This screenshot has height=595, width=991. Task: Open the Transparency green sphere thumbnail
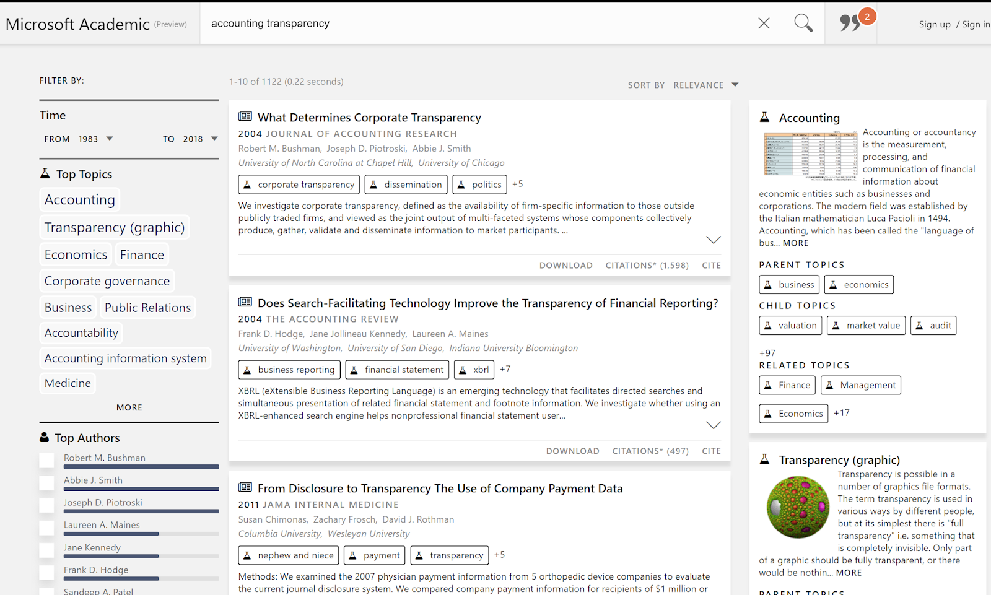(x=798, y=507)
